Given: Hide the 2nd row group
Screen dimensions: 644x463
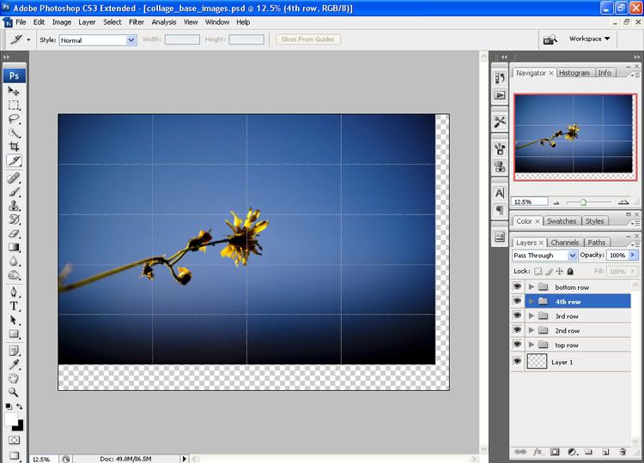Looking at the screenshot, I should pos(517,330).
